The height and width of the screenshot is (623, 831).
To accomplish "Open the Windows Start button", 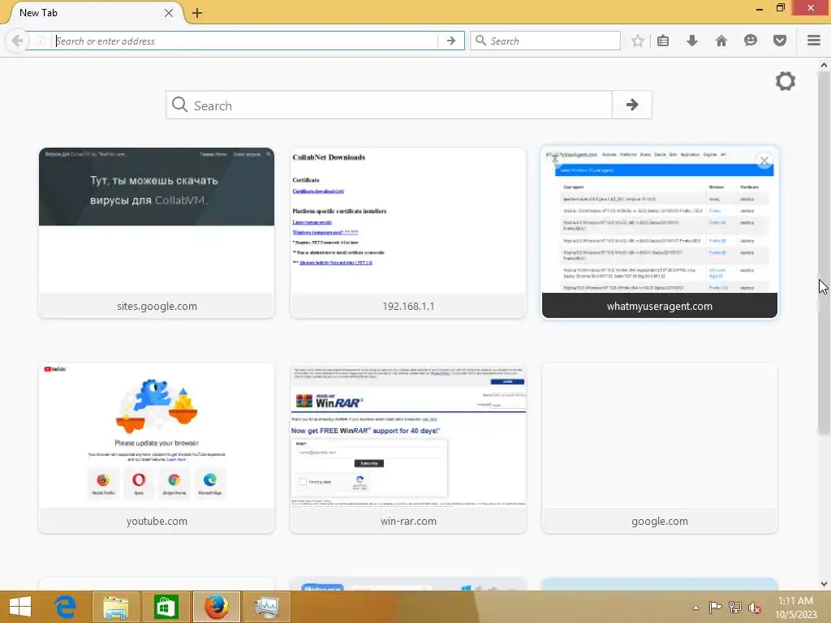I will coord(20,607).
